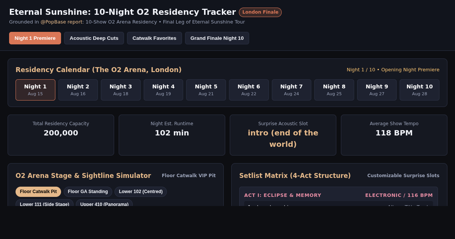Select Night 3 Aug 18 in calendar
This screenshot has width=455, height=239.
121,90
